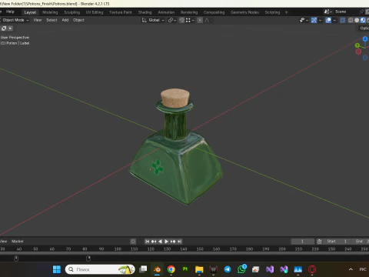Click the red negative X axis circle on gizmo

pos(358,52)
